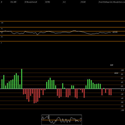Image resolution: width=125 pixels, height=125 pixels.
Task: Select the MR heading above the histogram
Action: 111,65
